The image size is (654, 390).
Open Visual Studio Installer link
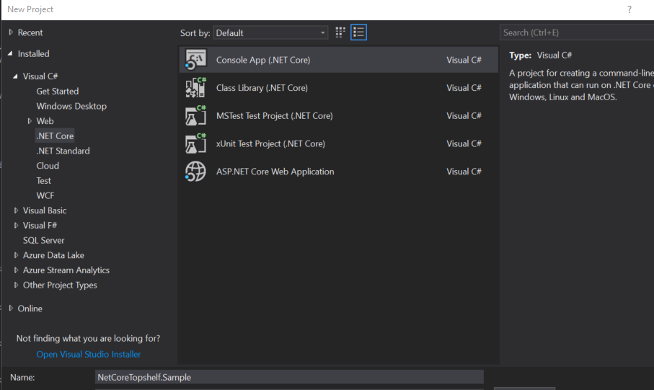[x=89, y=354]
